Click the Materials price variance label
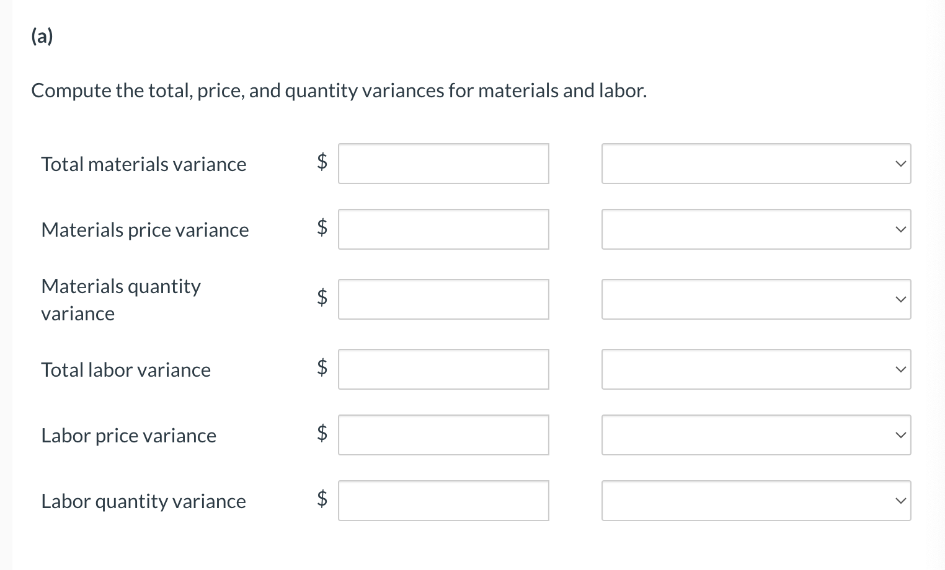The image size is (945, 570). (144, 229)
